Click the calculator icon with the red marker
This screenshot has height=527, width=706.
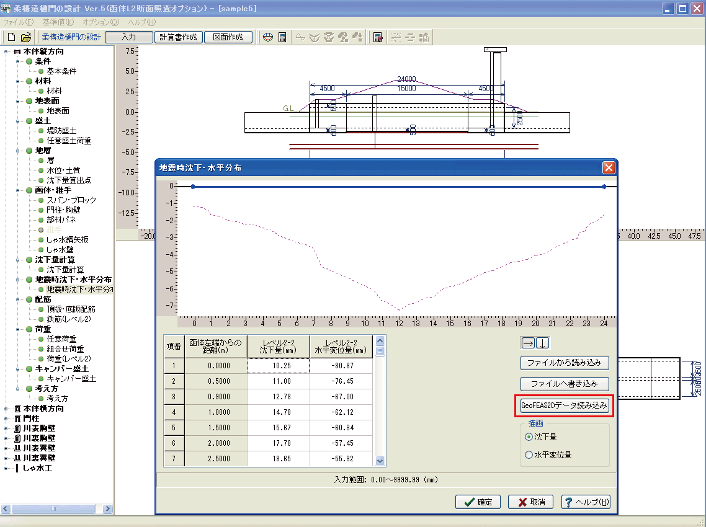pos(378,37)
